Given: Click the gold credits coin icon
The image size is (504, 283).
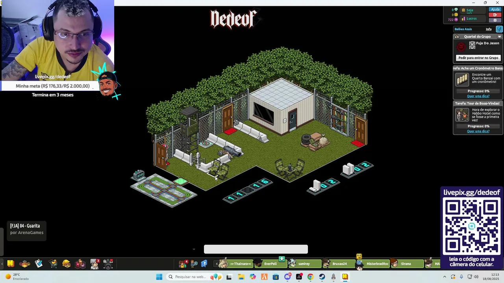Looking at the screenshot, I should point(456,15).
